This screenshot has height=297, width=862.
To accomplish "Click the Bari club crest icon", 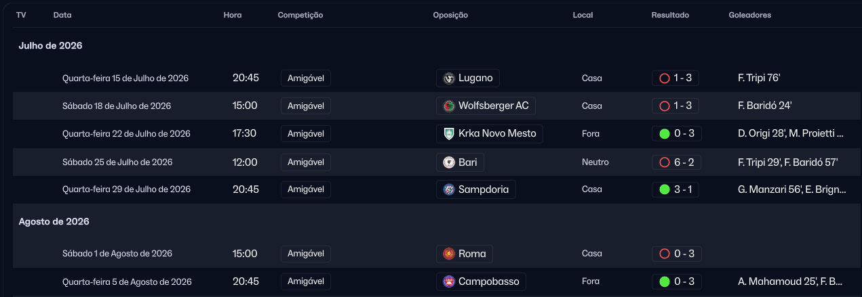I will point(448,162).
